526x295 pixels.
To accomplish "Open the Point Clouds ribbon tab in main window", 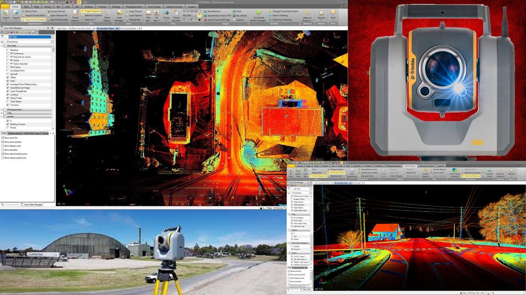I will [153, 7].
